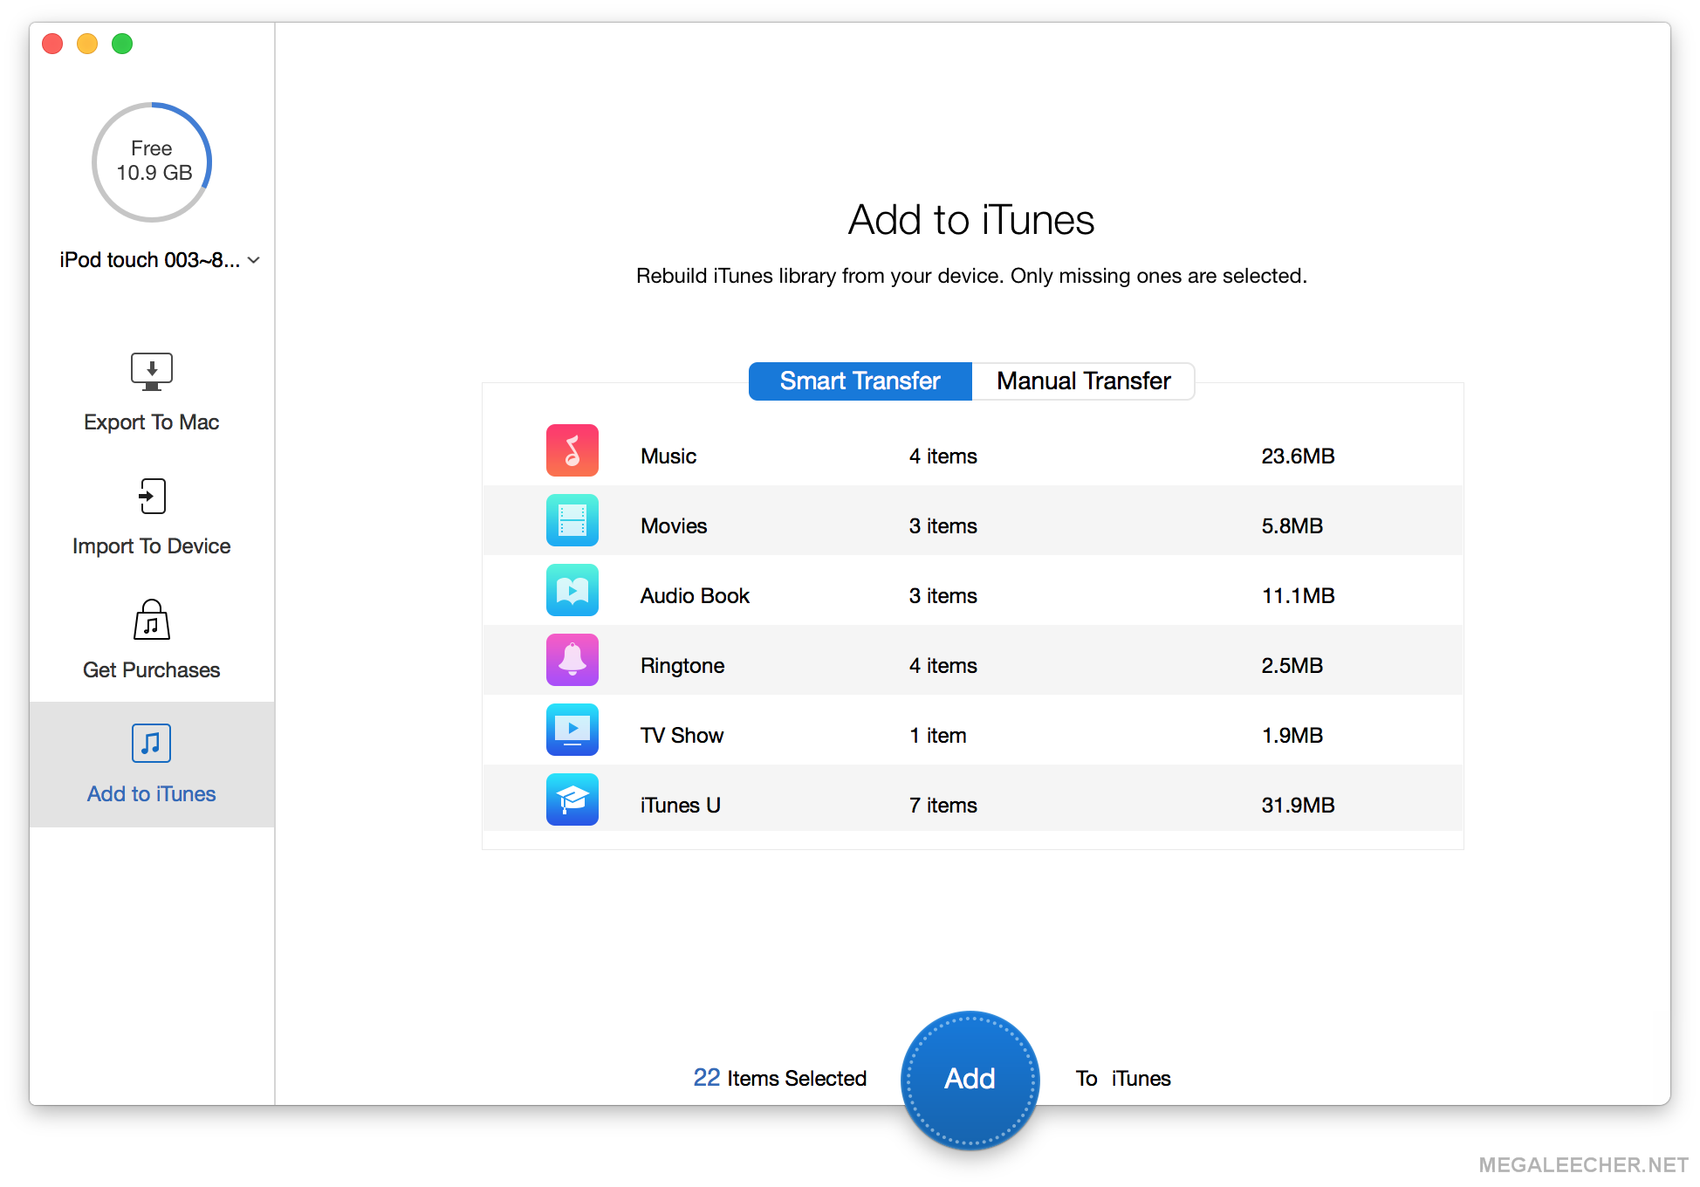Click the 1.9MB size value

[1292, 736]
